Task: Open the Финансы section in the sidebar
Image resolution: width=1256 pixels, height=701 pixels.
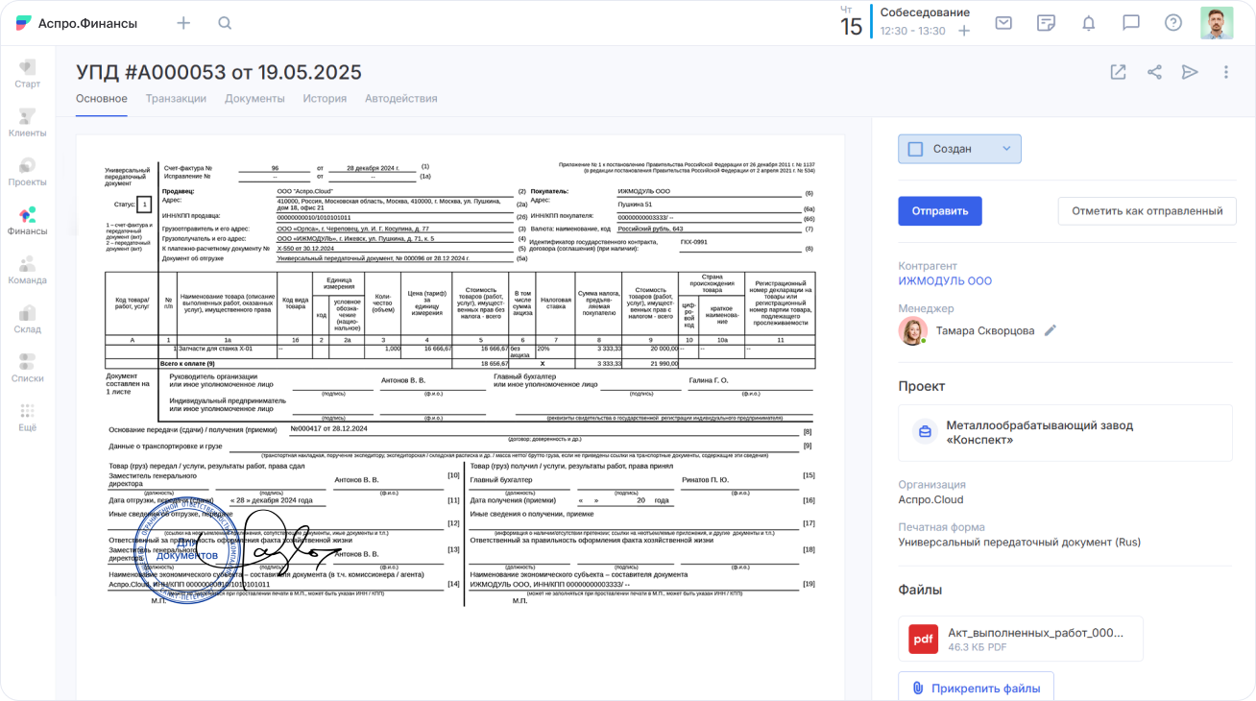Action: 27,217
